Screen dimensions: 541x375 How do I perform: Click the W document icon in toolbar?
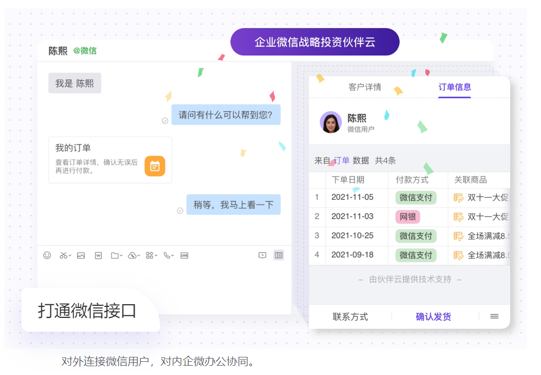pos(98,255)
